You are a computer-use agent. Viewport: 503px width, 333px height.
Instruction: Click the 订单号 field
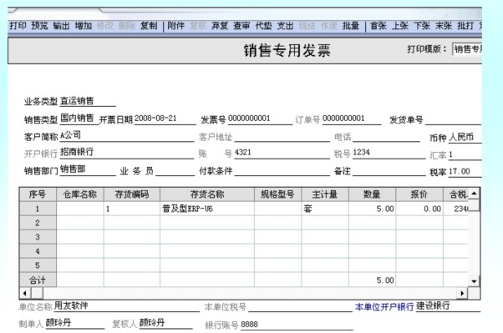coord(352,119)
